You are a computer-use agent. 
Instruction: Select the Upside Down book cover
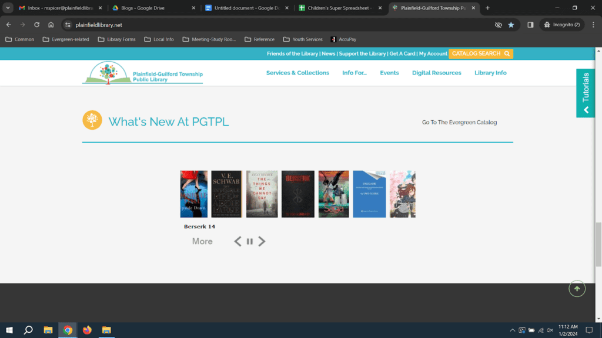pyautogui.click(x=194, y=194)
